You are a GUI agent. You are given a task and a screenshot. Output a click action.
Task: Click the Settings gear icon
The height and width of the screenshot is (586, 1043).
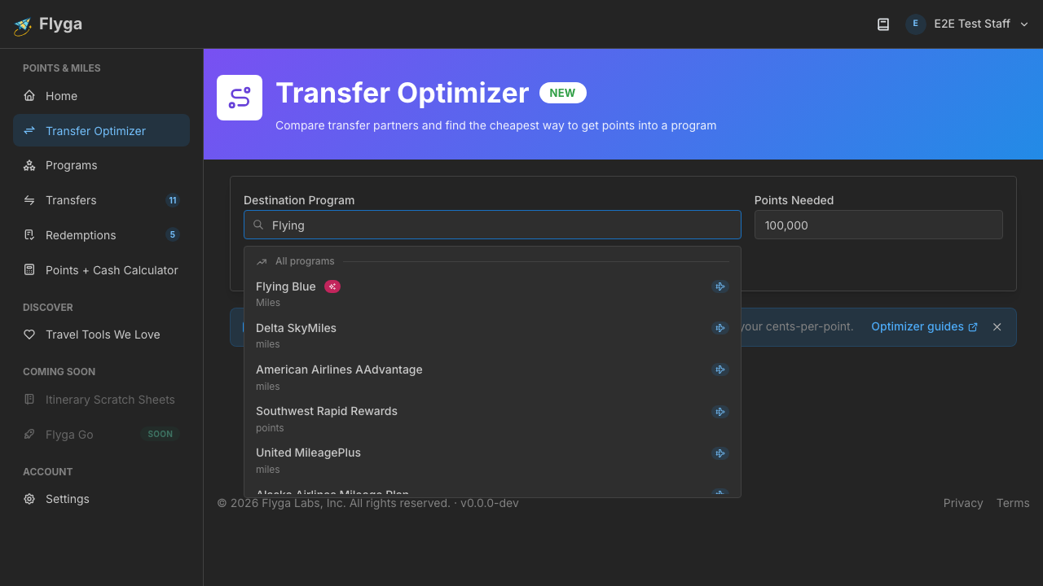click(29, 499)
